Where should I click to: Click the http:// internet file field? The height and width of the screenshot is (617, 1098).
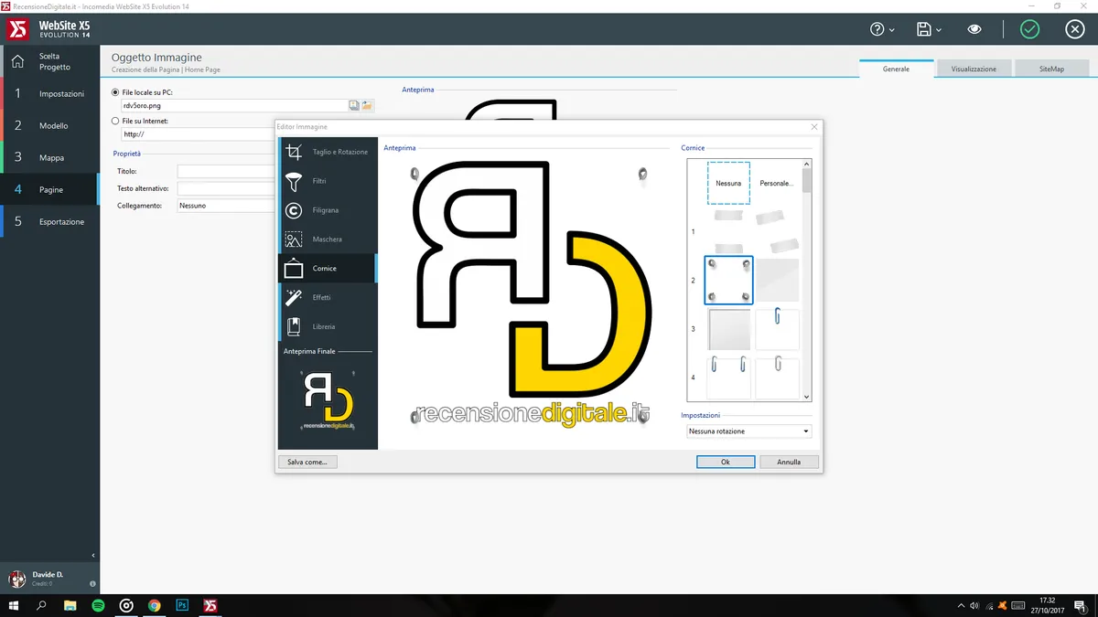tap(198, 134)
